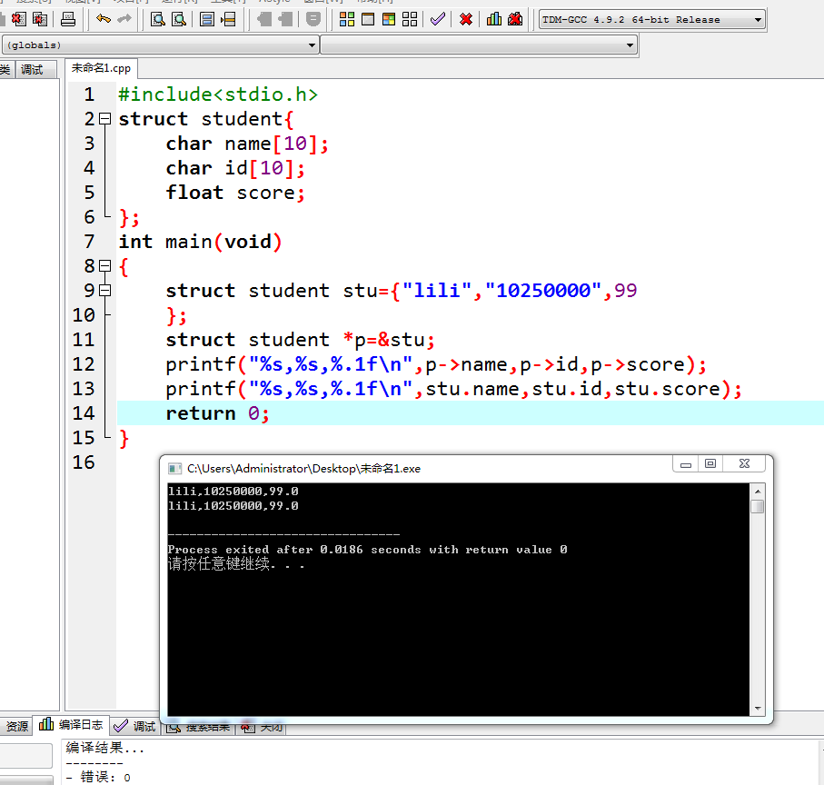
Task: Click printf line using stu.name
Action: [x=453, y=389]
